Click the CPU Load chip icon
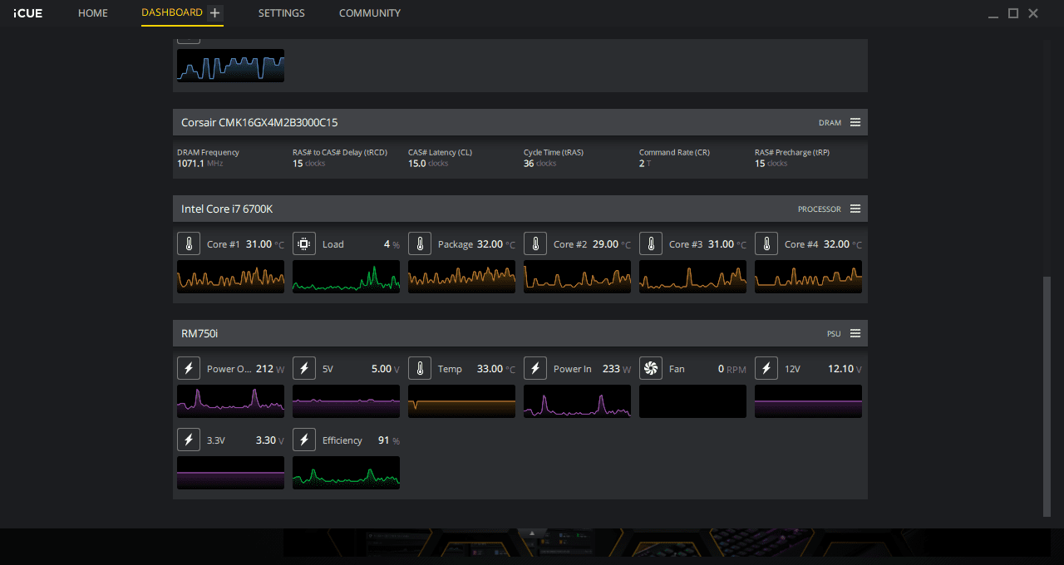Screen dimensions: 1064x565 304,244
